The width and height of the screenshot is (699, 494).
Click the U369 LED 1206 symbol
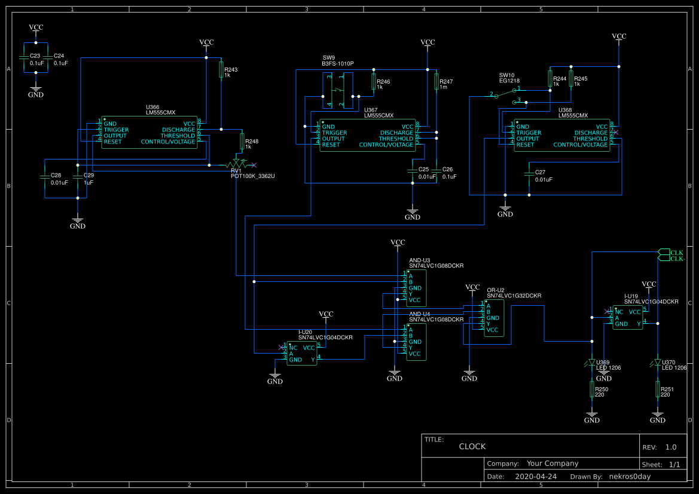click(591, 361)
